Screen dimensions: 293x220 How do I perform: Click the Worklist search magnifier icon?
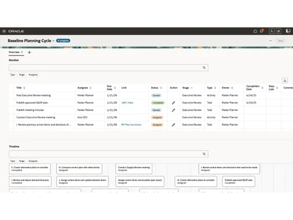(x=204, y=67)
